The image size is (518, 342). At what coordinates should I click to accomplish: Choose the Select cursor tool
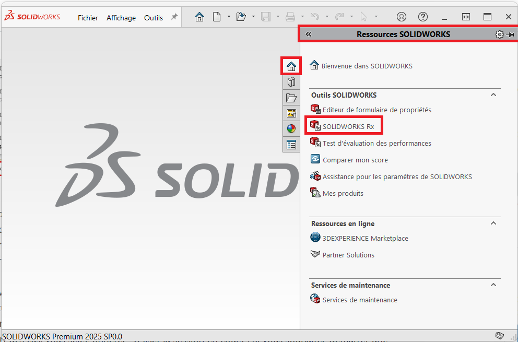[x=364, y=17]
